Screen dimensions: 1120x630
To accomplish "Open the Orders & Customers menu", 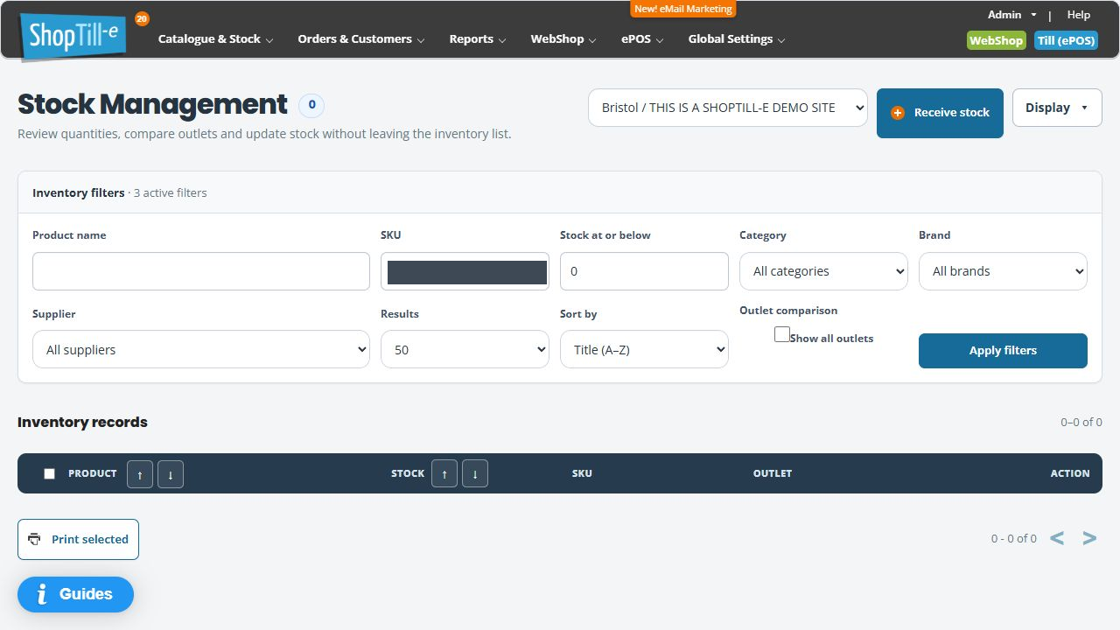I will coord(361,39).
